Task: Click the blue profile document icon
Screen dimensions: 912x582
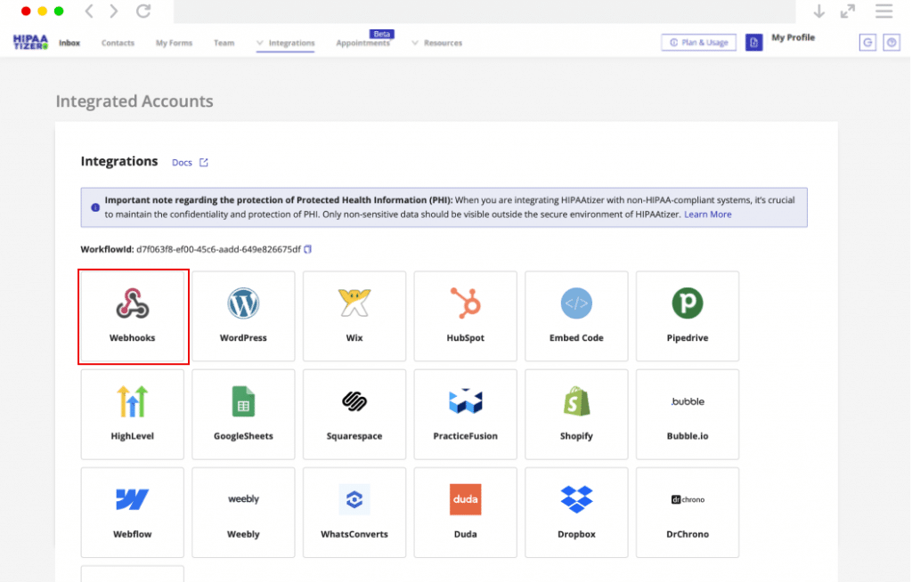Action: click(x=753, y=43)
